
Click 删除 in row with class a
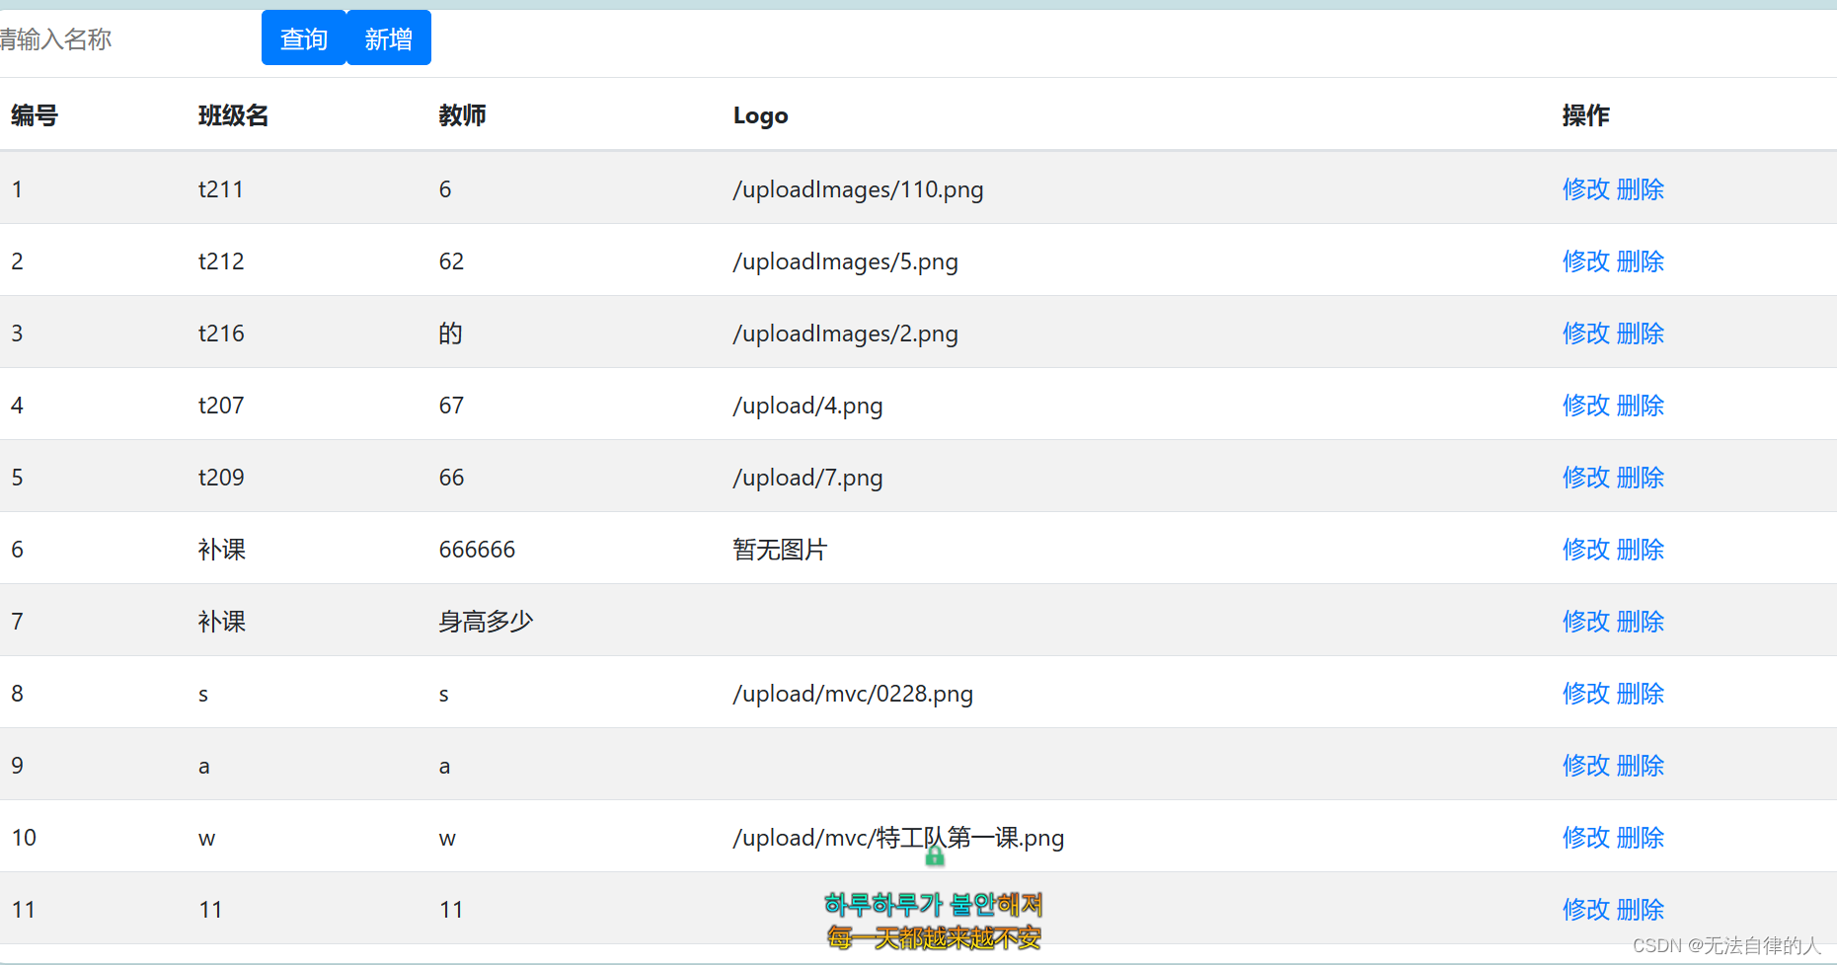1641,765
